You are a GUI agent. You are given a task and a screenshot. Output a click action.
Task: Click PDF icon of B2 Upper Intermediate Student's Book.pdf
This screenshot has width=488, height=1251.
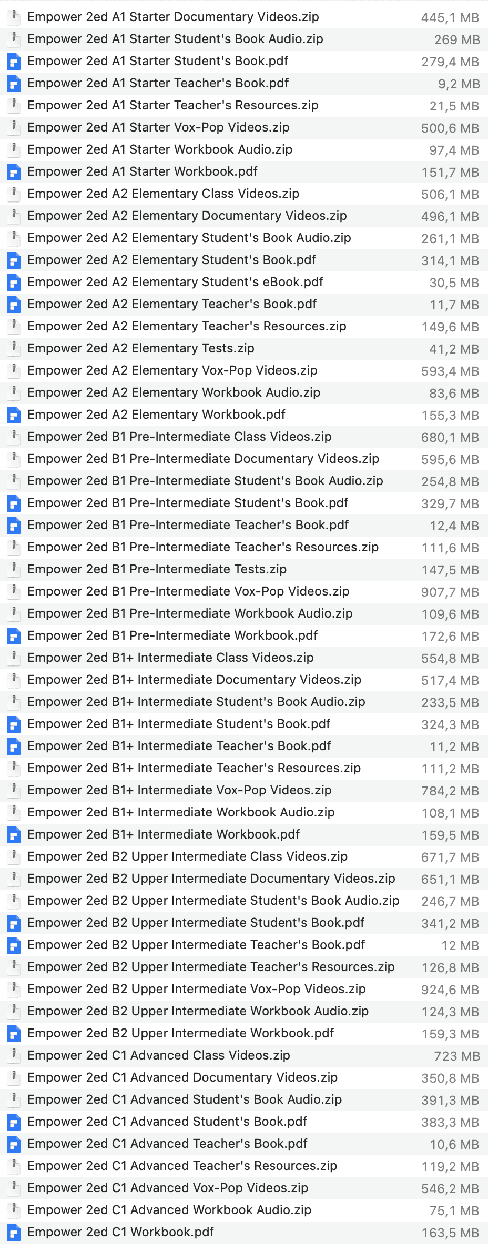pyautogui.click(x=14, y=923)
